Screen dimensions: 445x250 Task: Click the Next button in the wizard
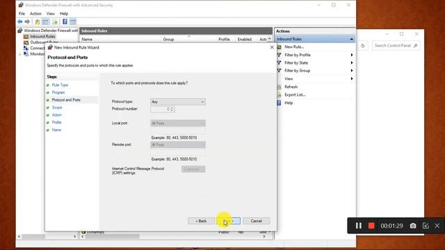tap(229, 221)
